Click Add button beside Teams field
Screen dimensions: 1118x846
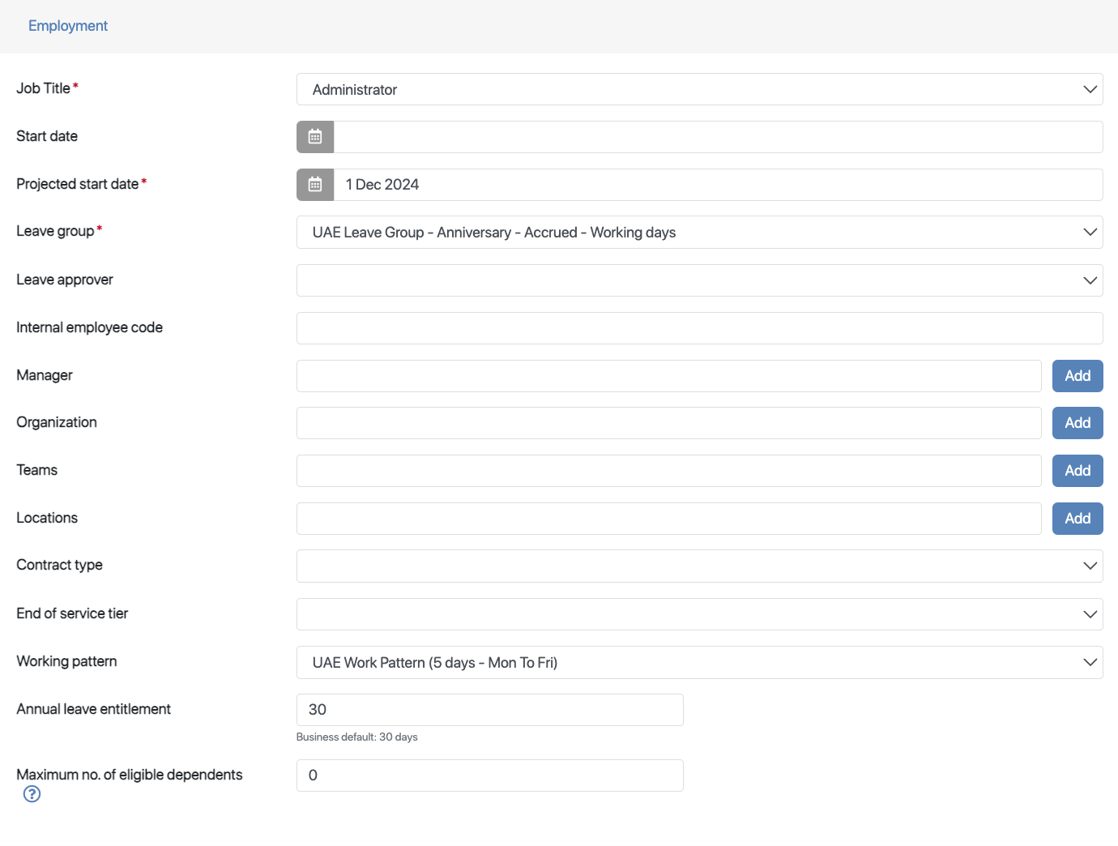tap(1077, 471)
